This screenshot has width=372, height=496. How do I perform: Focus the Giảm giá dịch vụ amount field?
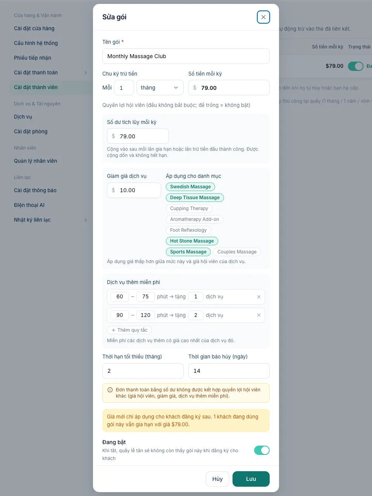[134, 190]
